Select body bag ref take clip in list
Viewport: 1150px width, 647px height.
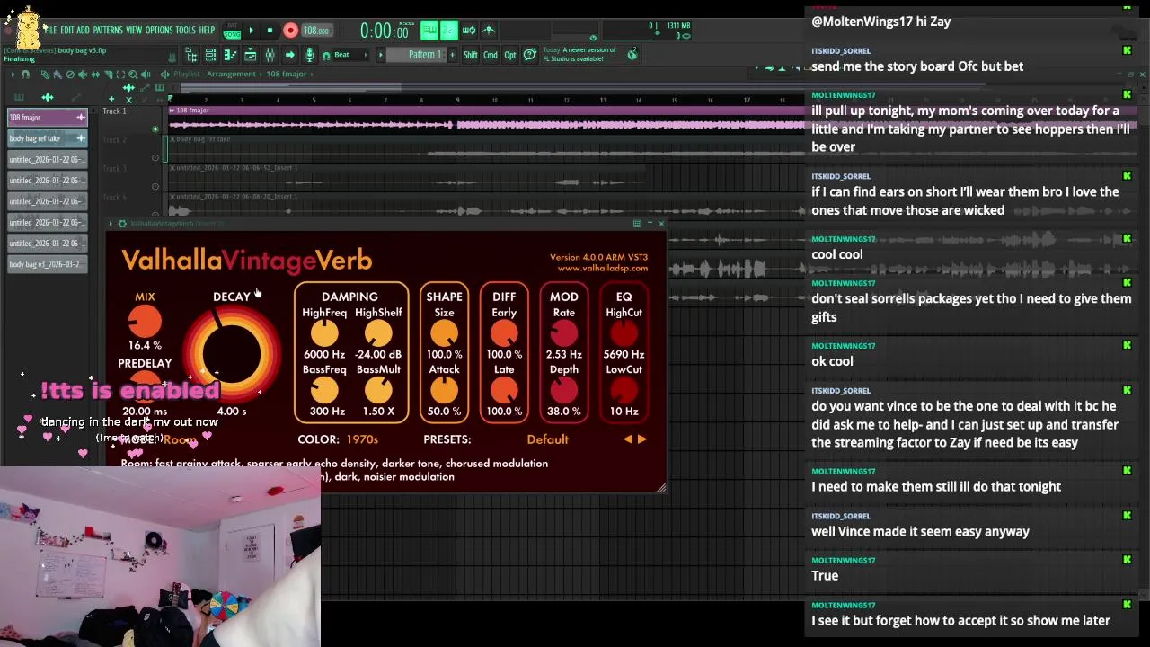tap(48, 138)
